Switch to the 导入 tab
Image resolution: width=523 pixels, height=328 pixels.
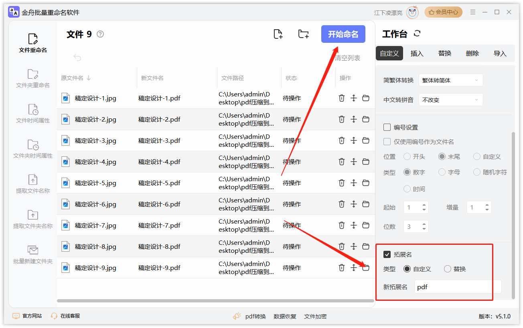[x=500, y=53]
